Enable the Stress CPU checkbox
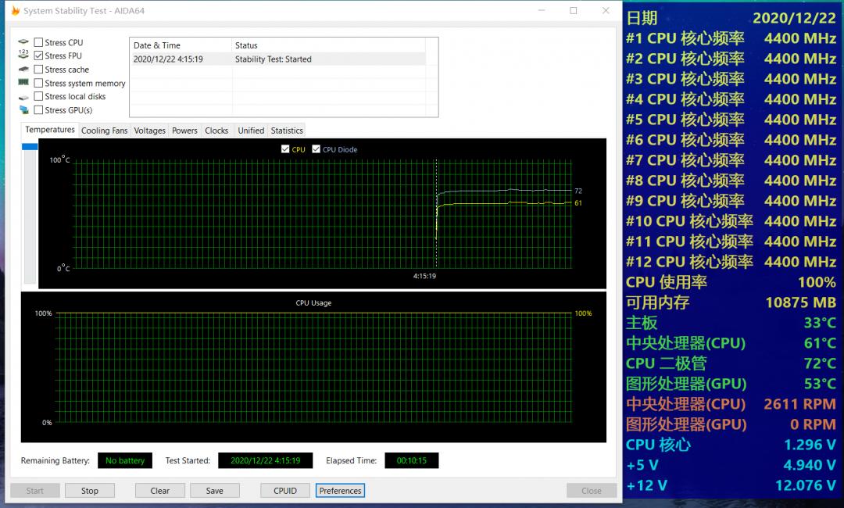Image resolution: width=844 pixels, height=508 pixels. [38, 42]
